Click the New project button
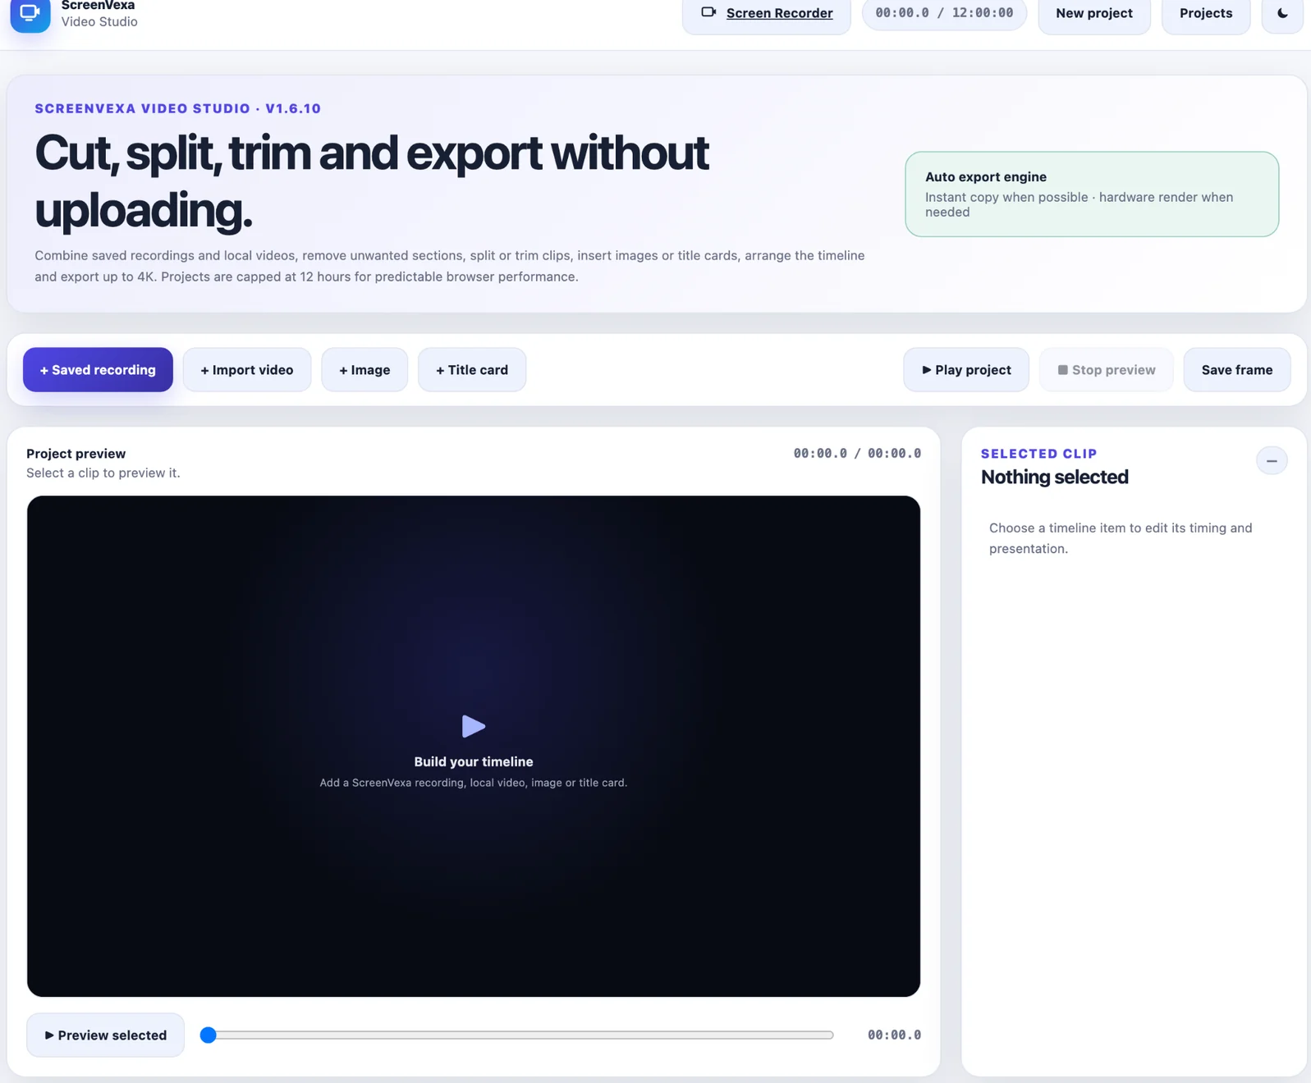The image size is (1311, 1083). pos(1093,13)
